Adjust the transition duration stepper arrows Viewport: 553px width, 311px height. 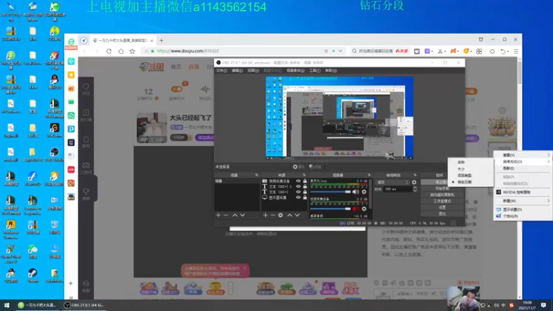tap(415, 189)
